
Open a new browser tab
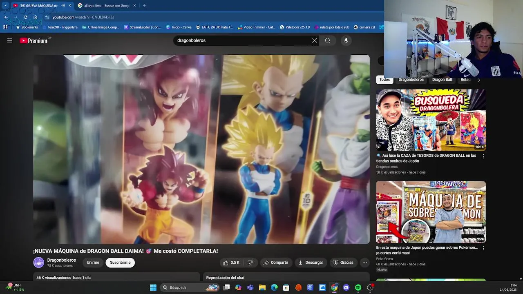click(x=144, y=6)
